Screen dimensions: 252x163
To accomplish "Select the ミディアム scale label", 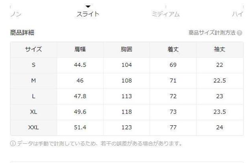I will tap(165, 15).
